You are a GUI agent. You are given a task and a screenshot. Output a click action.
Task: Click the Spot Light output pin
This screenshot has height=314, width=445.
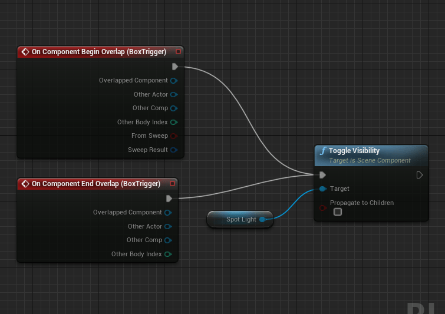click(x=262, y=219)
